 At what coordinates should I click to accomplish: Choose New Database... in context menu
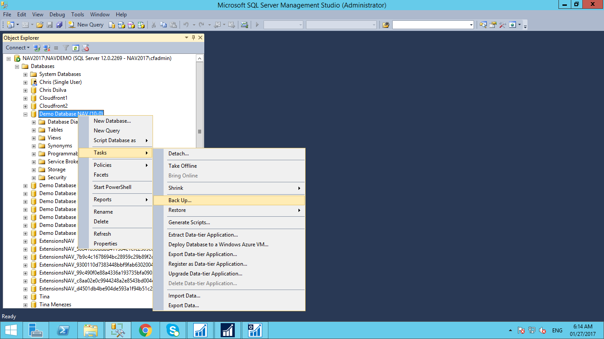click(115, 121)
